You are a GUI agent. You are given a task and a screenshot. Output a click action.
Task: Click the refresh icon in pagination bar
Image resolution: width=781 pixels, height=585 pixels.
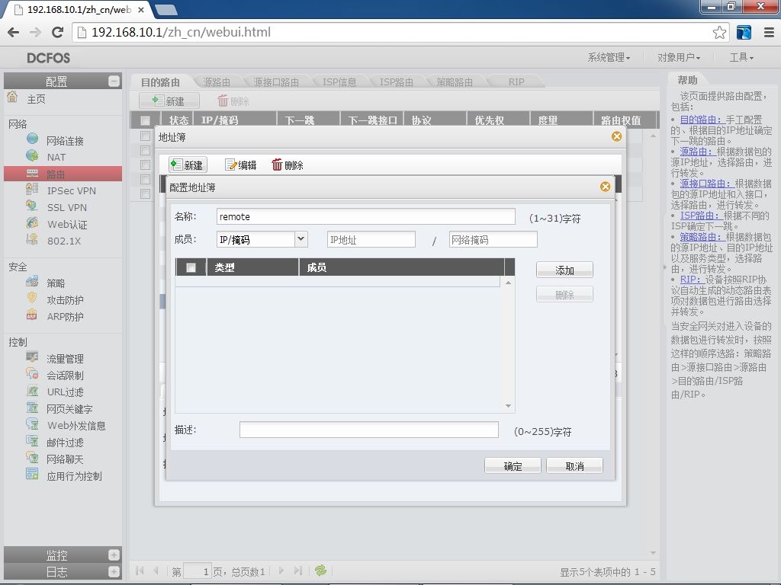point(321,571)
